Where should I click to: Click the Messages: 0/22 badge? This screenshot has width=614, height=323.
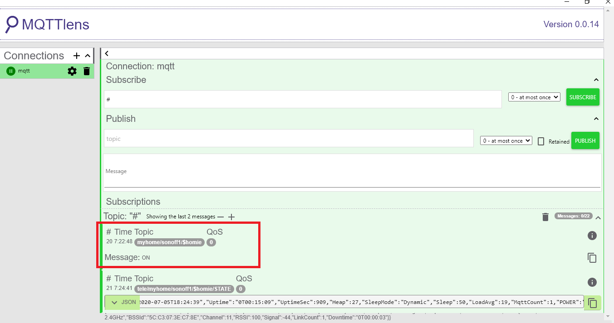tap(573, 216)
